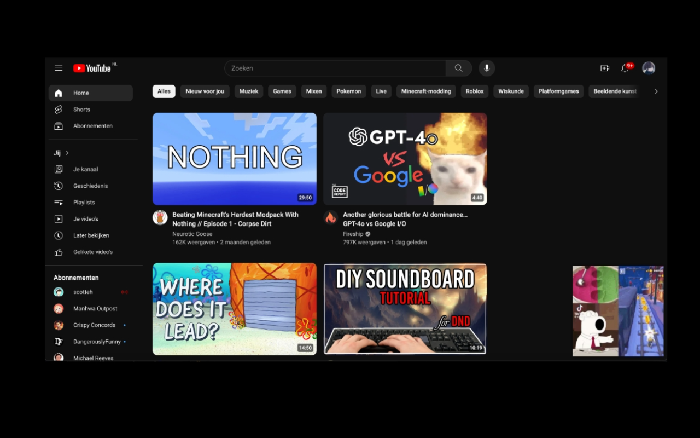This screenshot has height=438, width=700.
Task: Select the Alles filter chip
Action: click(164, 91)
